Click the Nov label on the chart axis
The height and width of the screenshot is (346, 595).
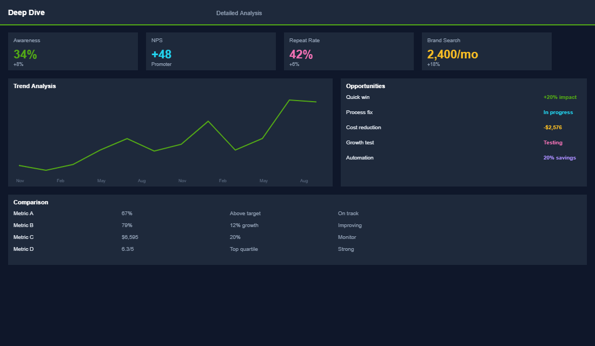pos(20,181)
